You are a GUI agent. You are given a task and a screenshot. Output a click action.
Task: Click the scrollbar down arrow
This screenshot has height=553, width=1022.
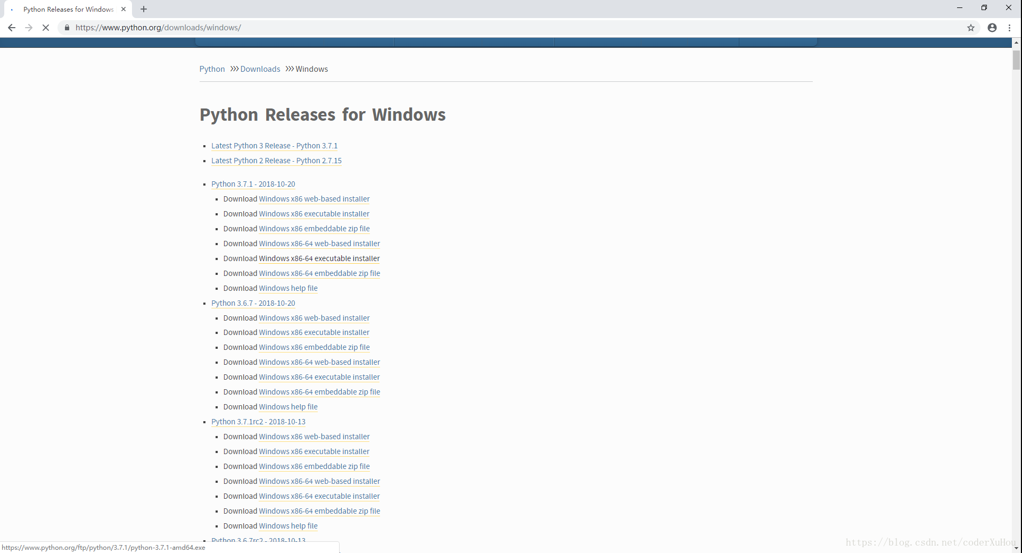pyautogui.click(x=1017, y=548)
